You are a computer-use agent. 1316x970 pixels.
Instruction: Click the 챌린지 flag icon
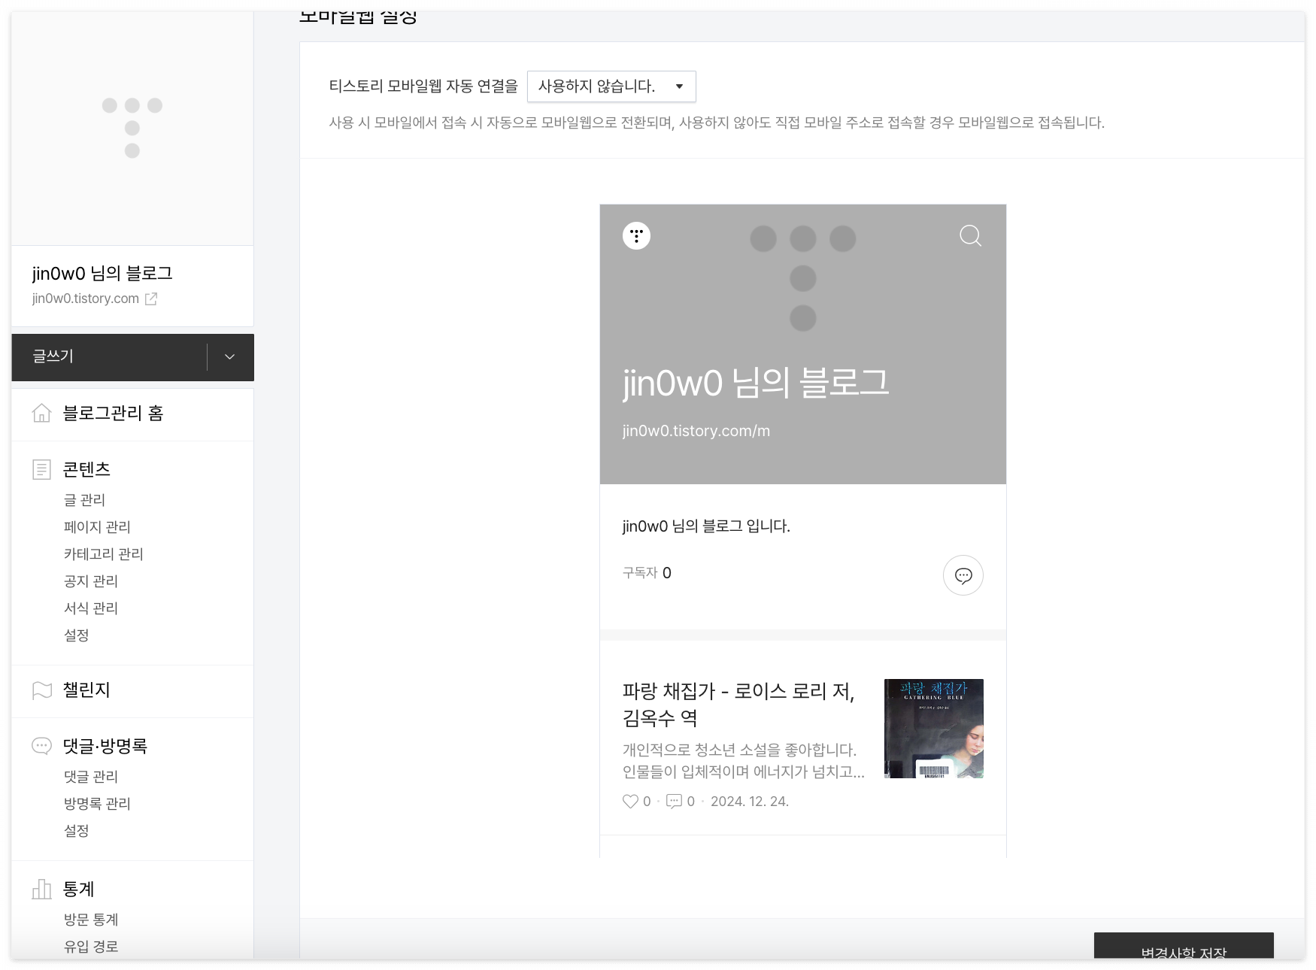pos(41,690)
